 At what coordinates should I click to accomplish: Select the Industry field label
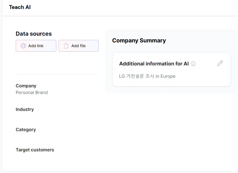point(25,109)
